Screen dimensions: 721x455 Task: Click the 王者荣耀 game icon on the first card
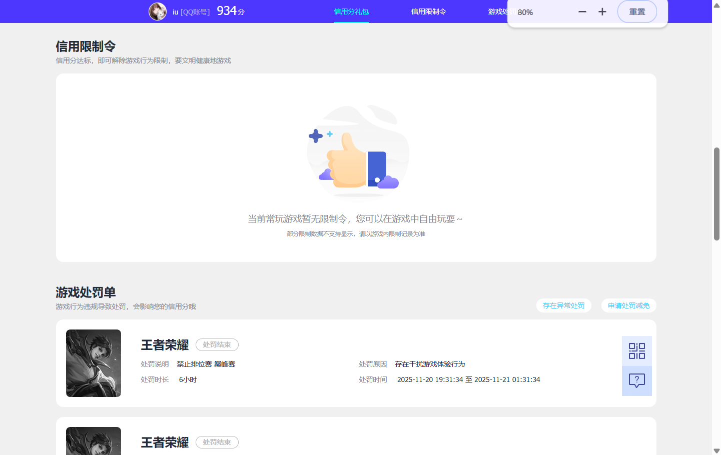pos(93,363)
